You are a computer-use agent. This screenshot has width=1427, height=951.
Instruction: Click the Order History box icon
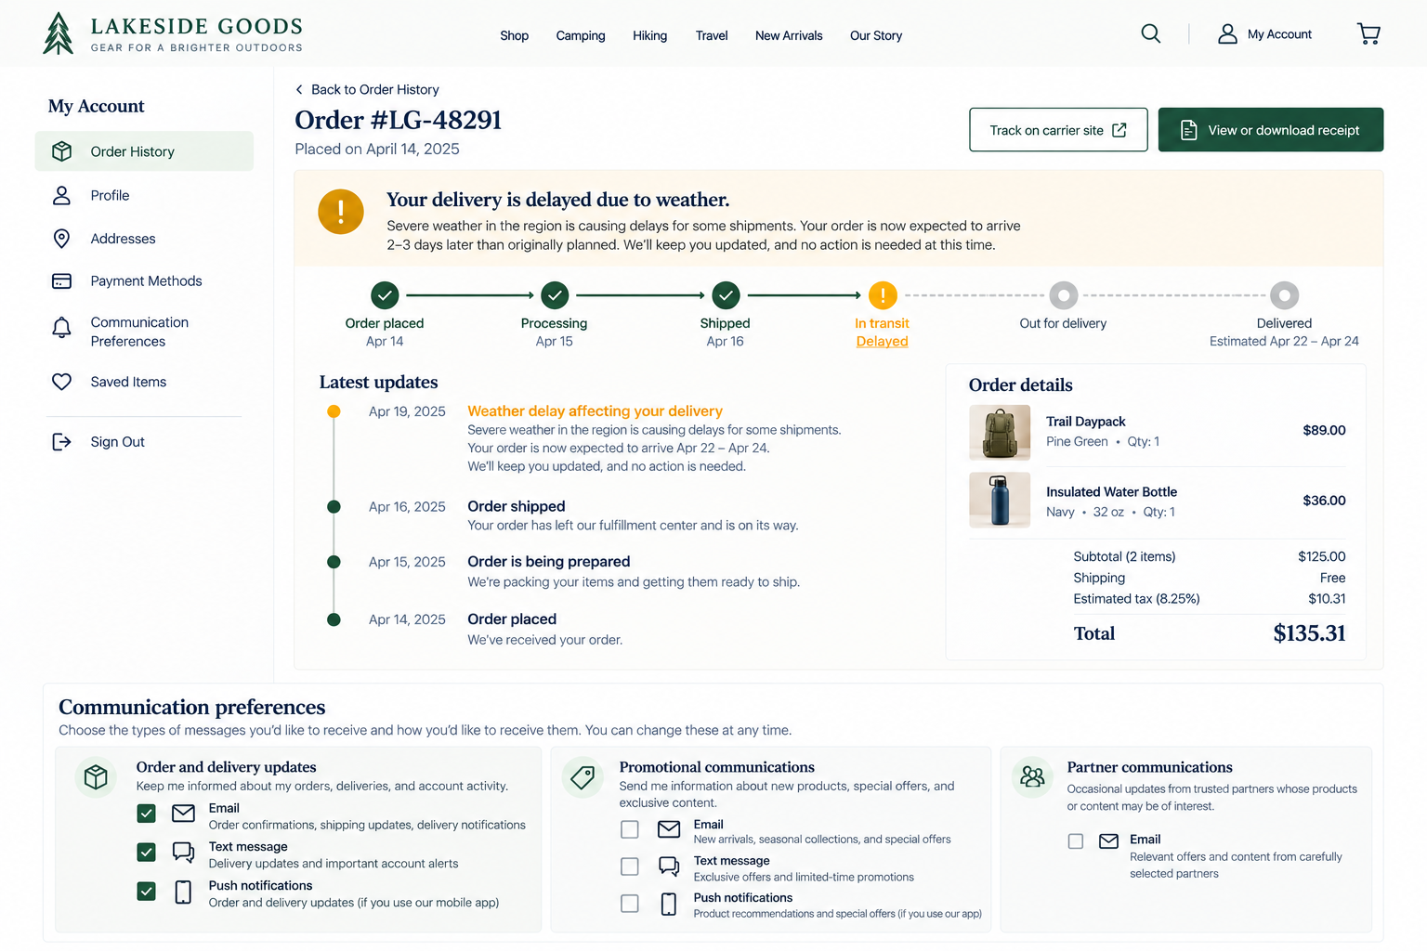(x=62, y=151)
